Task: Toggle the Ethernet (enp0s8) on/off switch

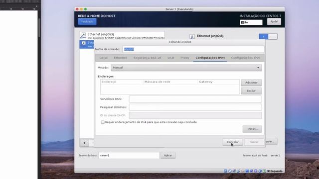Action: pyautogui.click(x=268, y=36)
